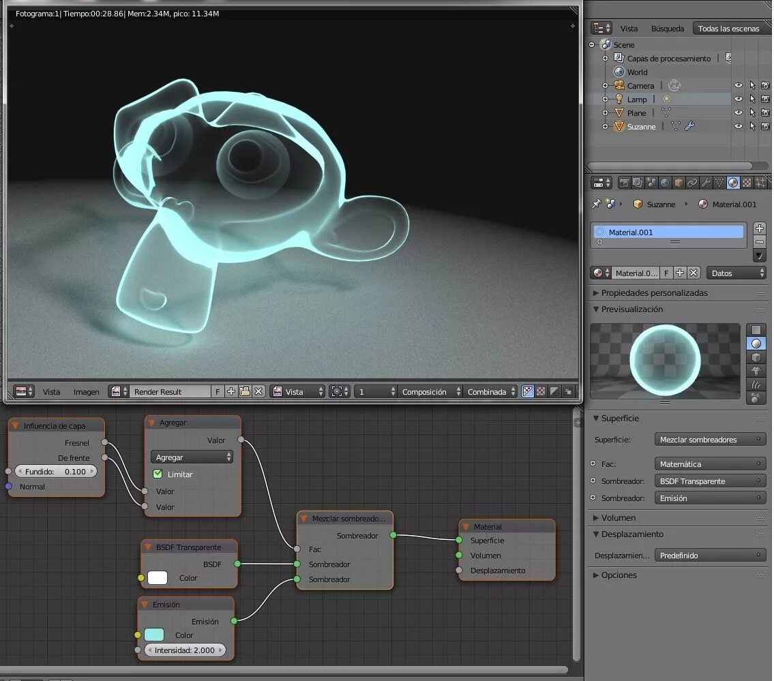Image resolution: width=774 pixels, height=681 pixels.
Task: Select cube preview type
Action: pos(756,357)
